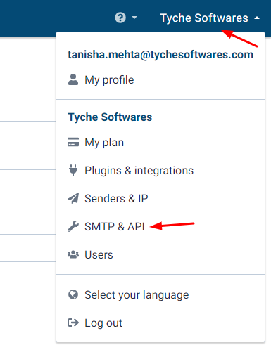Click the bold Tyche Softwares section heading
Viewport: 271px width, 364px height.
[x=110, y=117]
